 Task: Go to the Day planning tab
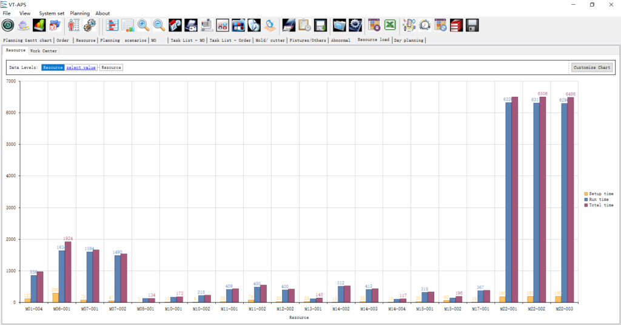(x=409, y=41)
